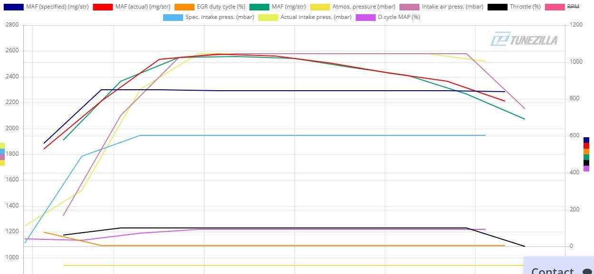Screen dimensions: 594x274
Task: Click light blue Spec. intake press. swatch
Action: [173, 18]
